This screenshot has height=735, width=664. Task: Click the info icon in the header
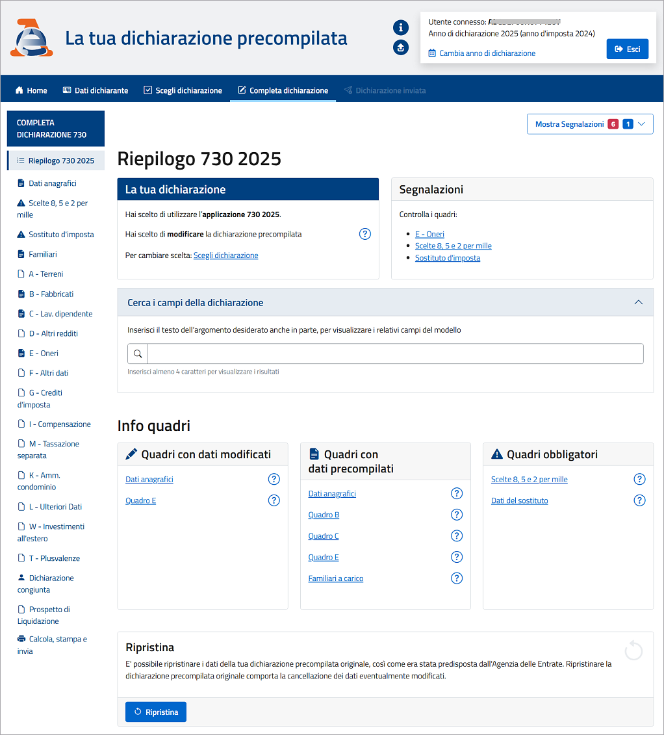pyautogui.click(x=401, y=27)
